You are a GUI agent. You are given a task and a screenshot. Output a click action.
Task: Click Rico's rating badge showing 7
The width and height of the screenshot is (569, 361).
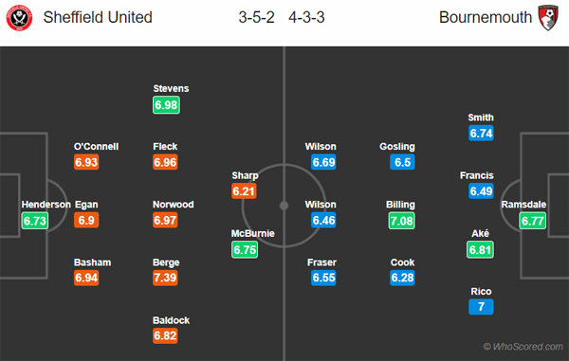point(481,307)
